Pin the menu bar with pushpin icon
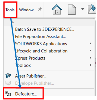The image size is (97, 100). tap(40, 9)
